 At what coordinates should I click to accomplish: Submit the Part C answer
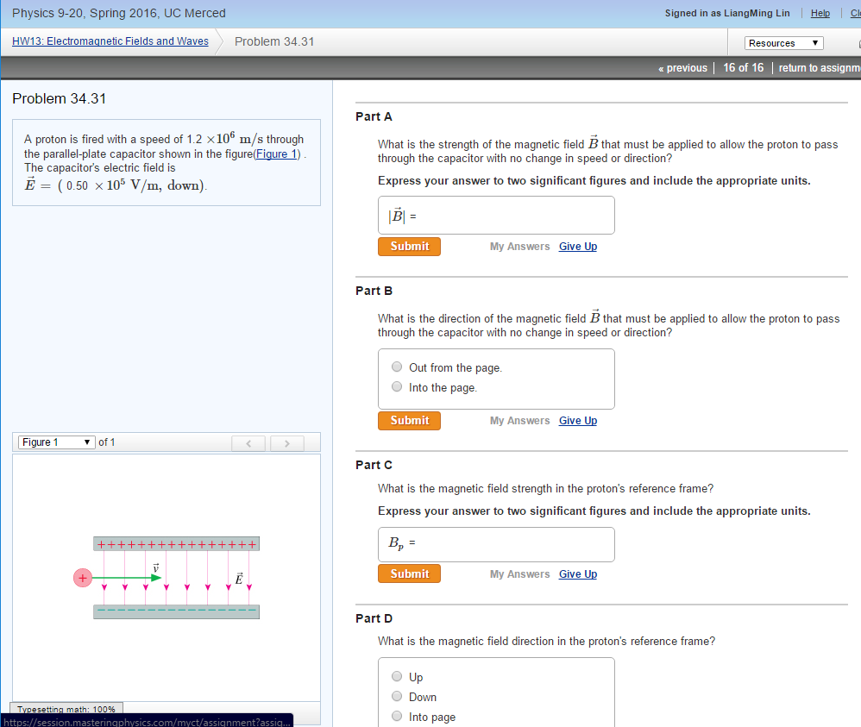[409, 573]
